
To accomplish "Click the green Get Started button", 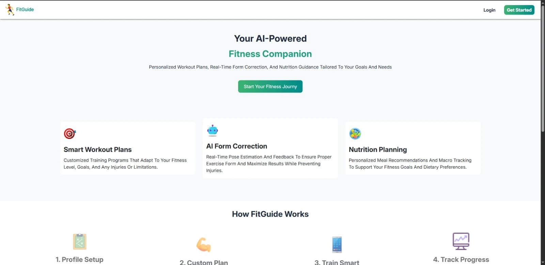I will [519, 10].
